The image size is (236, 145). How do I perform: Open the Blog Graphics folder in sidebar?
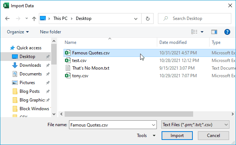pos(32,100)
